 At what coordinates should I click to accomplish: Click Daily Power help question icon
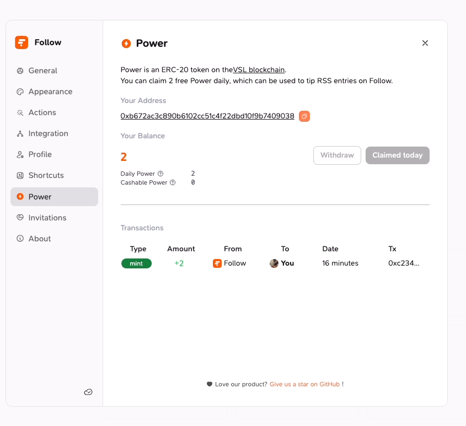pyautogui.click(x=160, y=174)
